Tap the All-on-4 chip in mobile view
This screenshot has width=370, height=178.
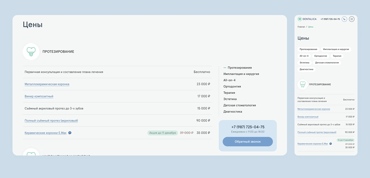coord(304,56)
